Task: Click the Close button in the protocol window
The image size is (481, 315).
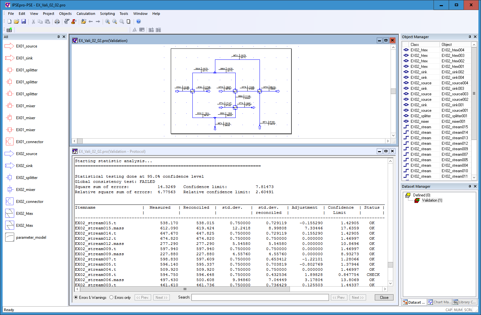Action: pos(384,298)
